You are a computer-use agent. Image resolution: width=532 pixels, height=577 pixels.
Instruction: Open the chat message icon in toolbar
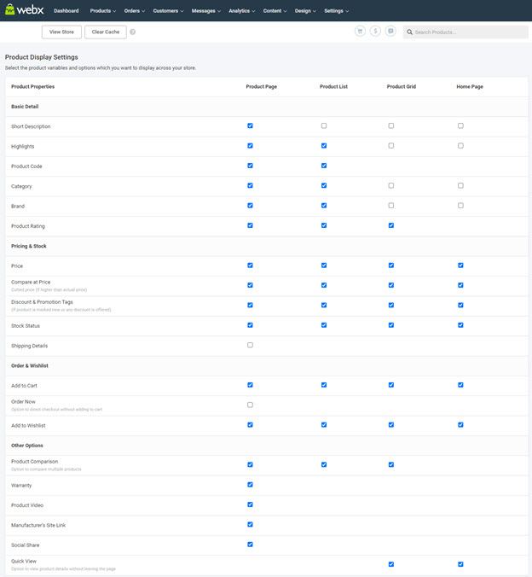click(390, 32)
